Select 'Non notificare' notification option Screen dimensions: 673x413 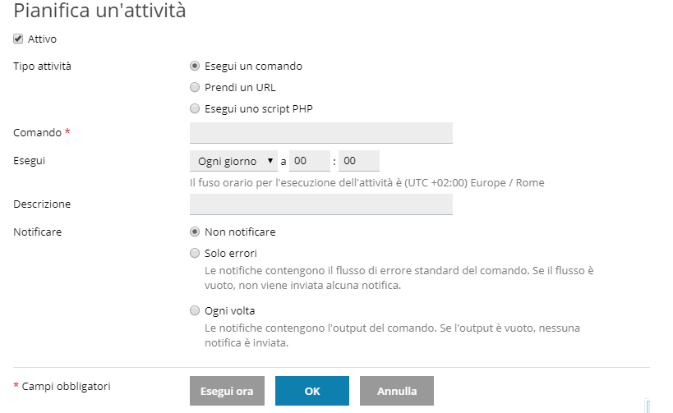coord(195,232)
